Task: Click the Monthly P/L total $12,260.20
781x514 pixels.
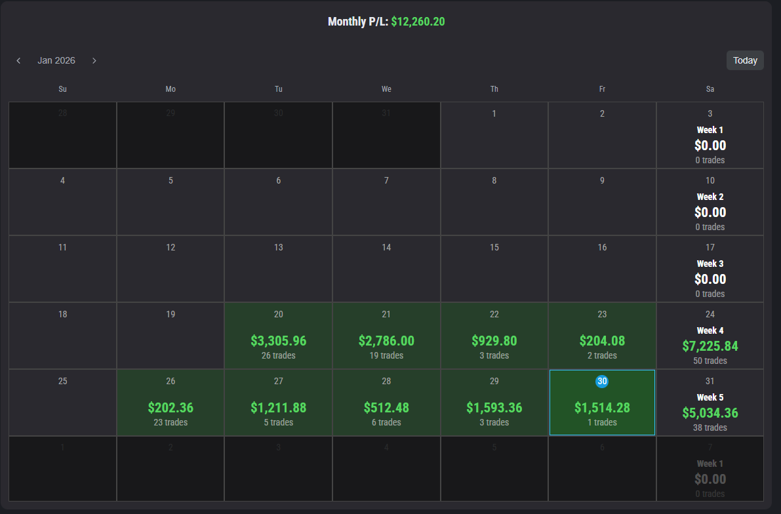Action: [418, 22]
